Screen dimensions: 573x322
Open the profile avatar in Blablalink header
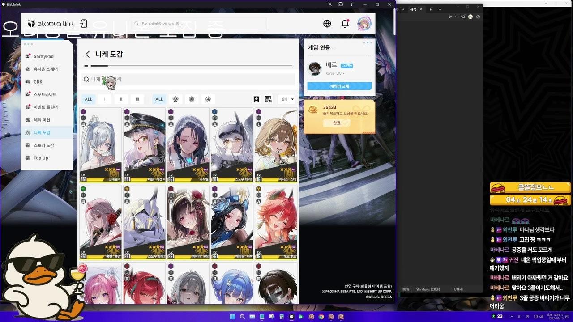[364, 24]
